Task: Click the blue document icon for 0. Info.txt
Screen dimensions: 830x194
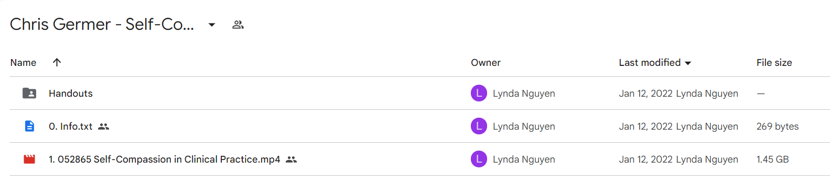Action: 29,126
